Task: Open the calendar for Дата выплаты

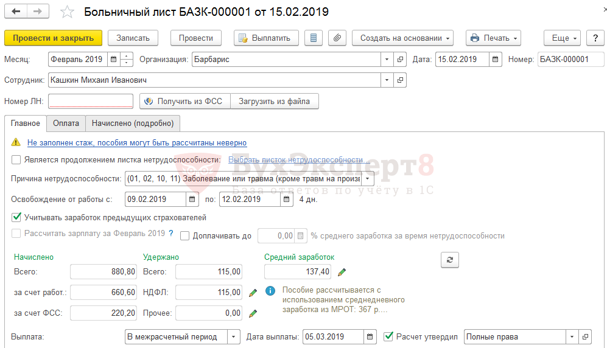Action: [370, 336]
